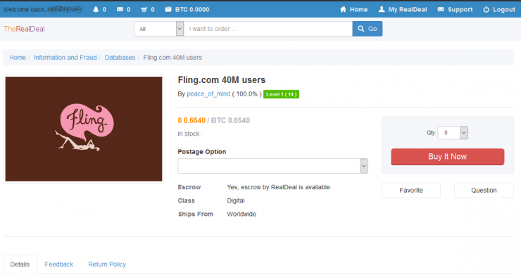Click the 'In stock.' text
Image resolution: width=521 pixels, height=275 pixels.
189,134
